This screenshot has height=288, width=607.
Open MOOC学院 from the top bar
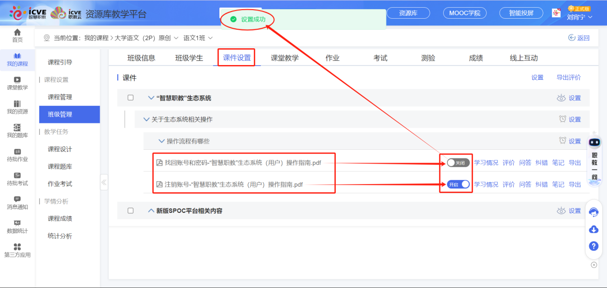(x=464, y=13)
